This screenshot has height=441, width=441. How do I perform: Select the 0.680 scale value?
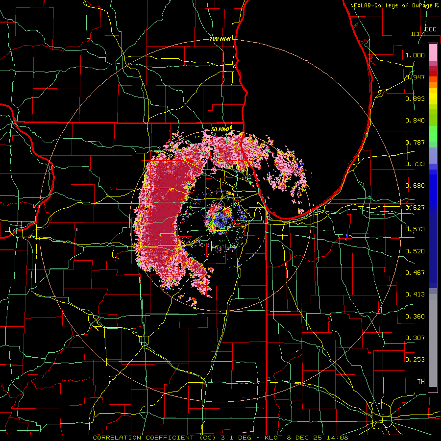(415, 186)
